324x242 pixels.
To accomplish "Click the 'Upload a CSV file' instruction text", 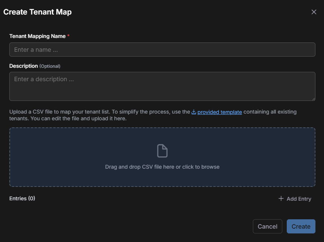I will point(74,112).
